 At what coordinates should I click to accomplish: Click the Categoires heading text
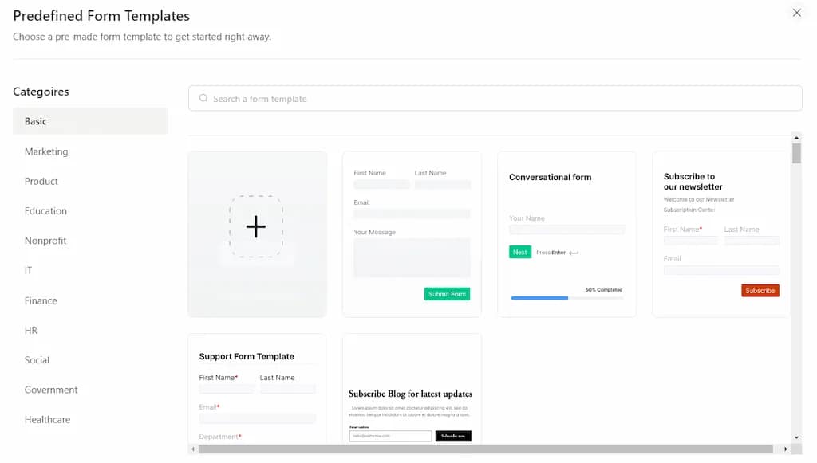[41, 92]
